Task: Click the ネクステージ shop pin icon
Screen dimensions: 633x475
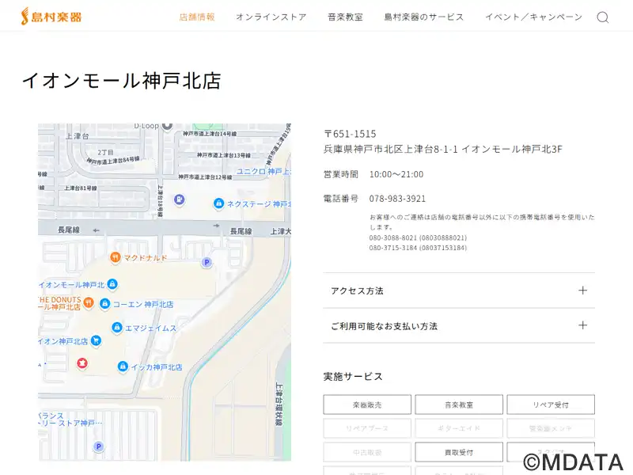Action: pos(219,203)
